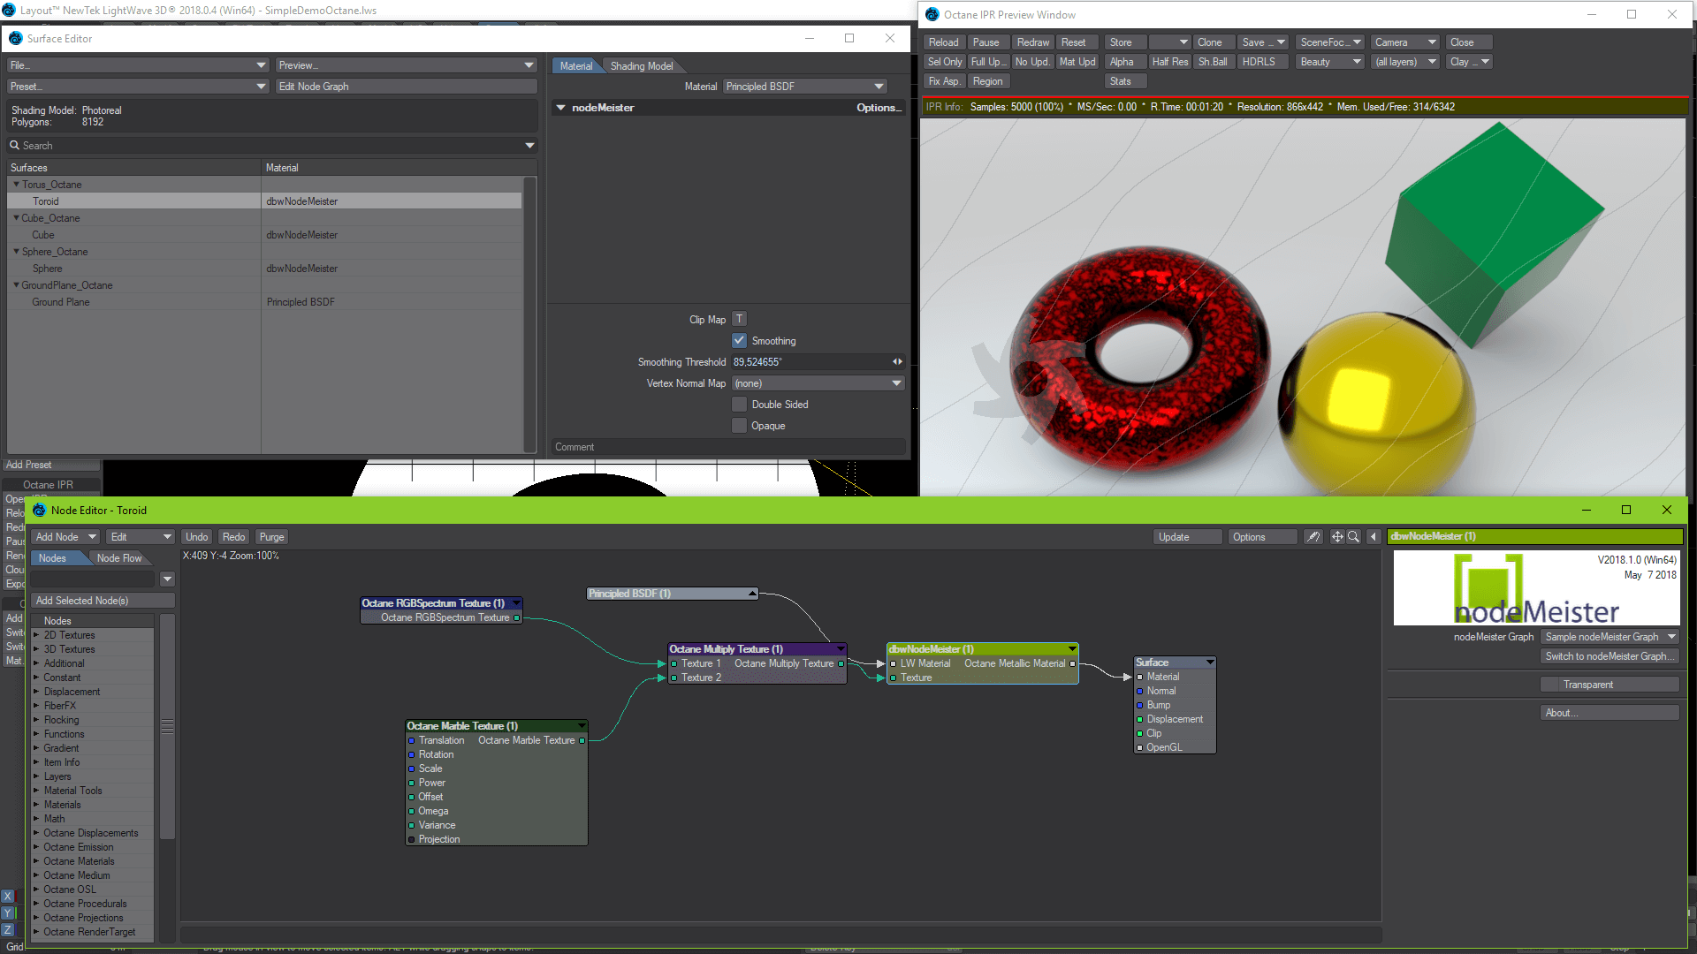
Task: Click the Clip Map T texture button
Action: 739,320
